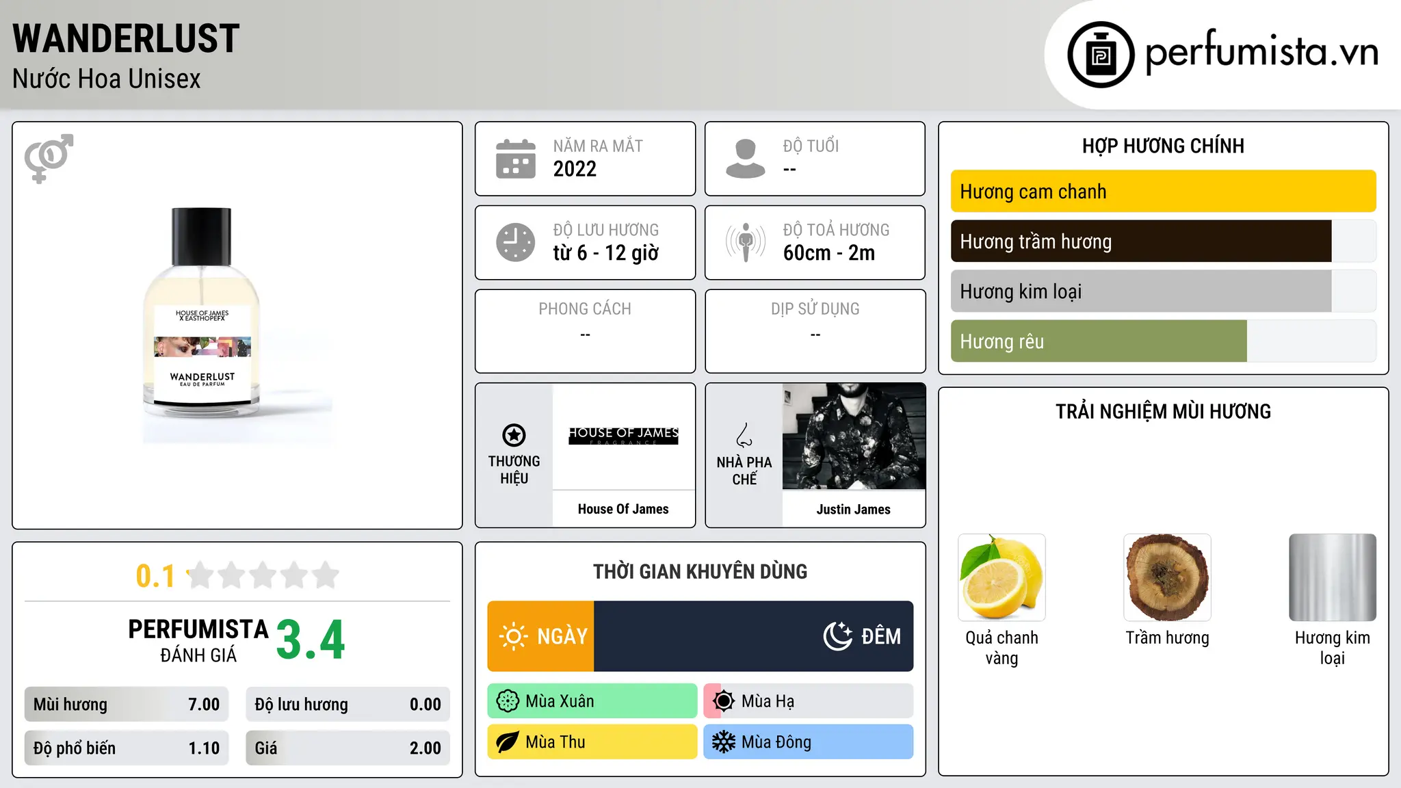The image size is (1401, 788).
Task: Click the Hợp hương chính heading
Action: point(1163,146)
